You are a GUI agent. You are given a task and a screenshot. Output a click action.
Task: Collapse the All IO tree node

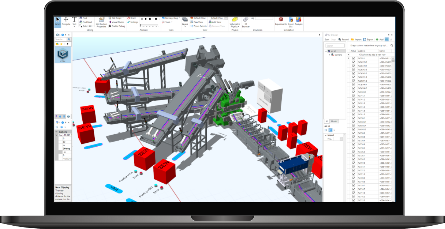tap(326, 51)
